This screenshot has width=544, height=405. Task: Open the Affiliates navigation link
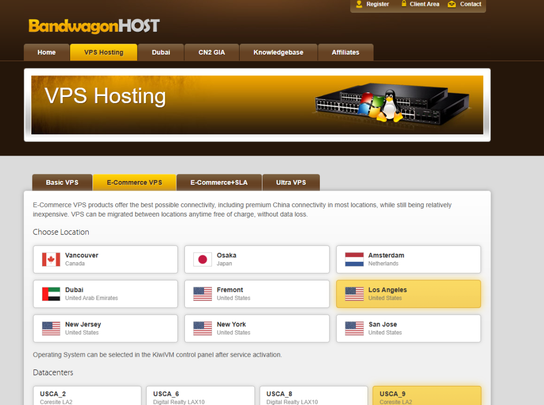point(345,53)
